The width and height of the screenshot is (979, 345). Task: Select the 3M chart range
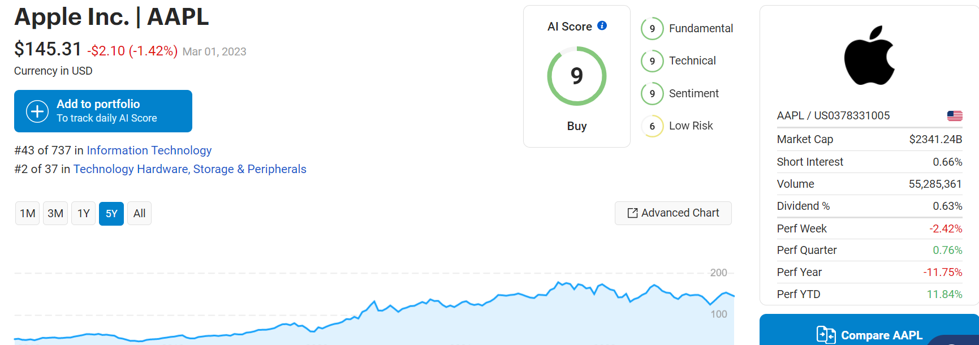(x=55, y=213)
